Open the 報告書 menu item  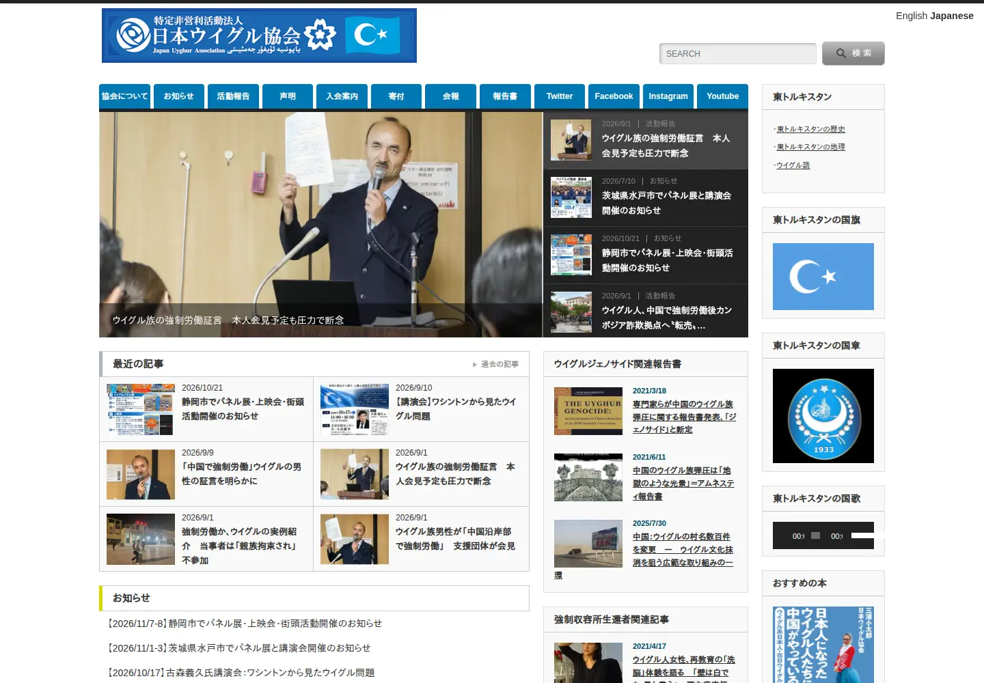coord(505,96)
